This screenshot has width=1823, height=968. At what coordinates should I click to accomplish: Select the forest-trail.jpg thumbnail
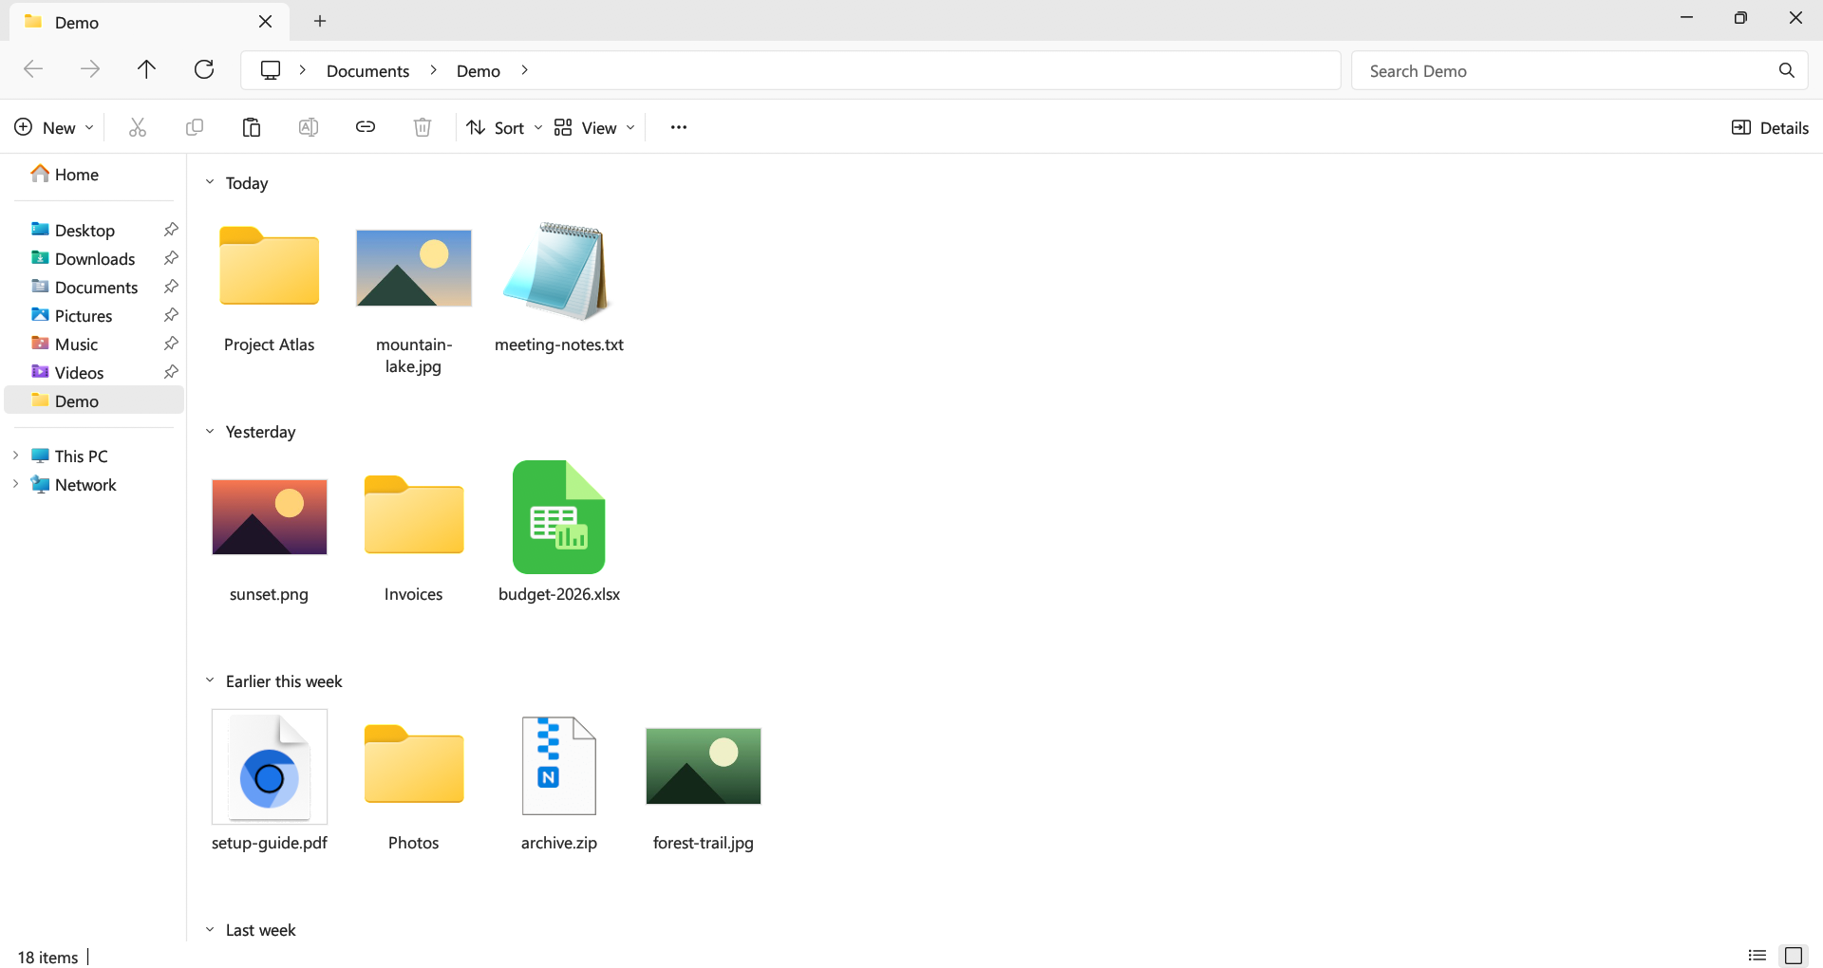[x=704, y=766]
